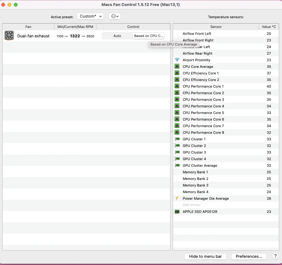Open the Active preset Custom dropdown
This screenshot has width=282, height=265.
(x=90, y=16)
